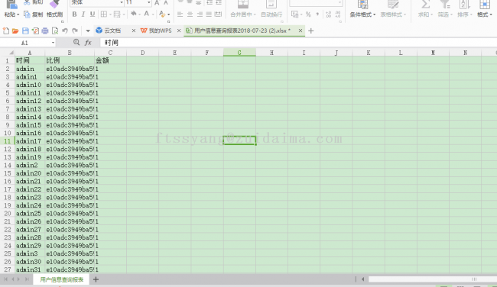
Task: Click the Undo arrow icon
Action: point(65,31)
